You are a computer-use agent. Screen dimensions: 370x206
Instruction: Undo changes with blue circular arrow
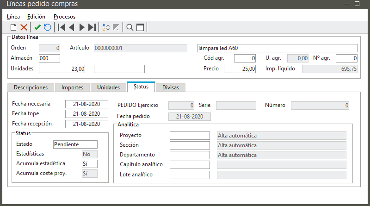(x=48, y=27)
